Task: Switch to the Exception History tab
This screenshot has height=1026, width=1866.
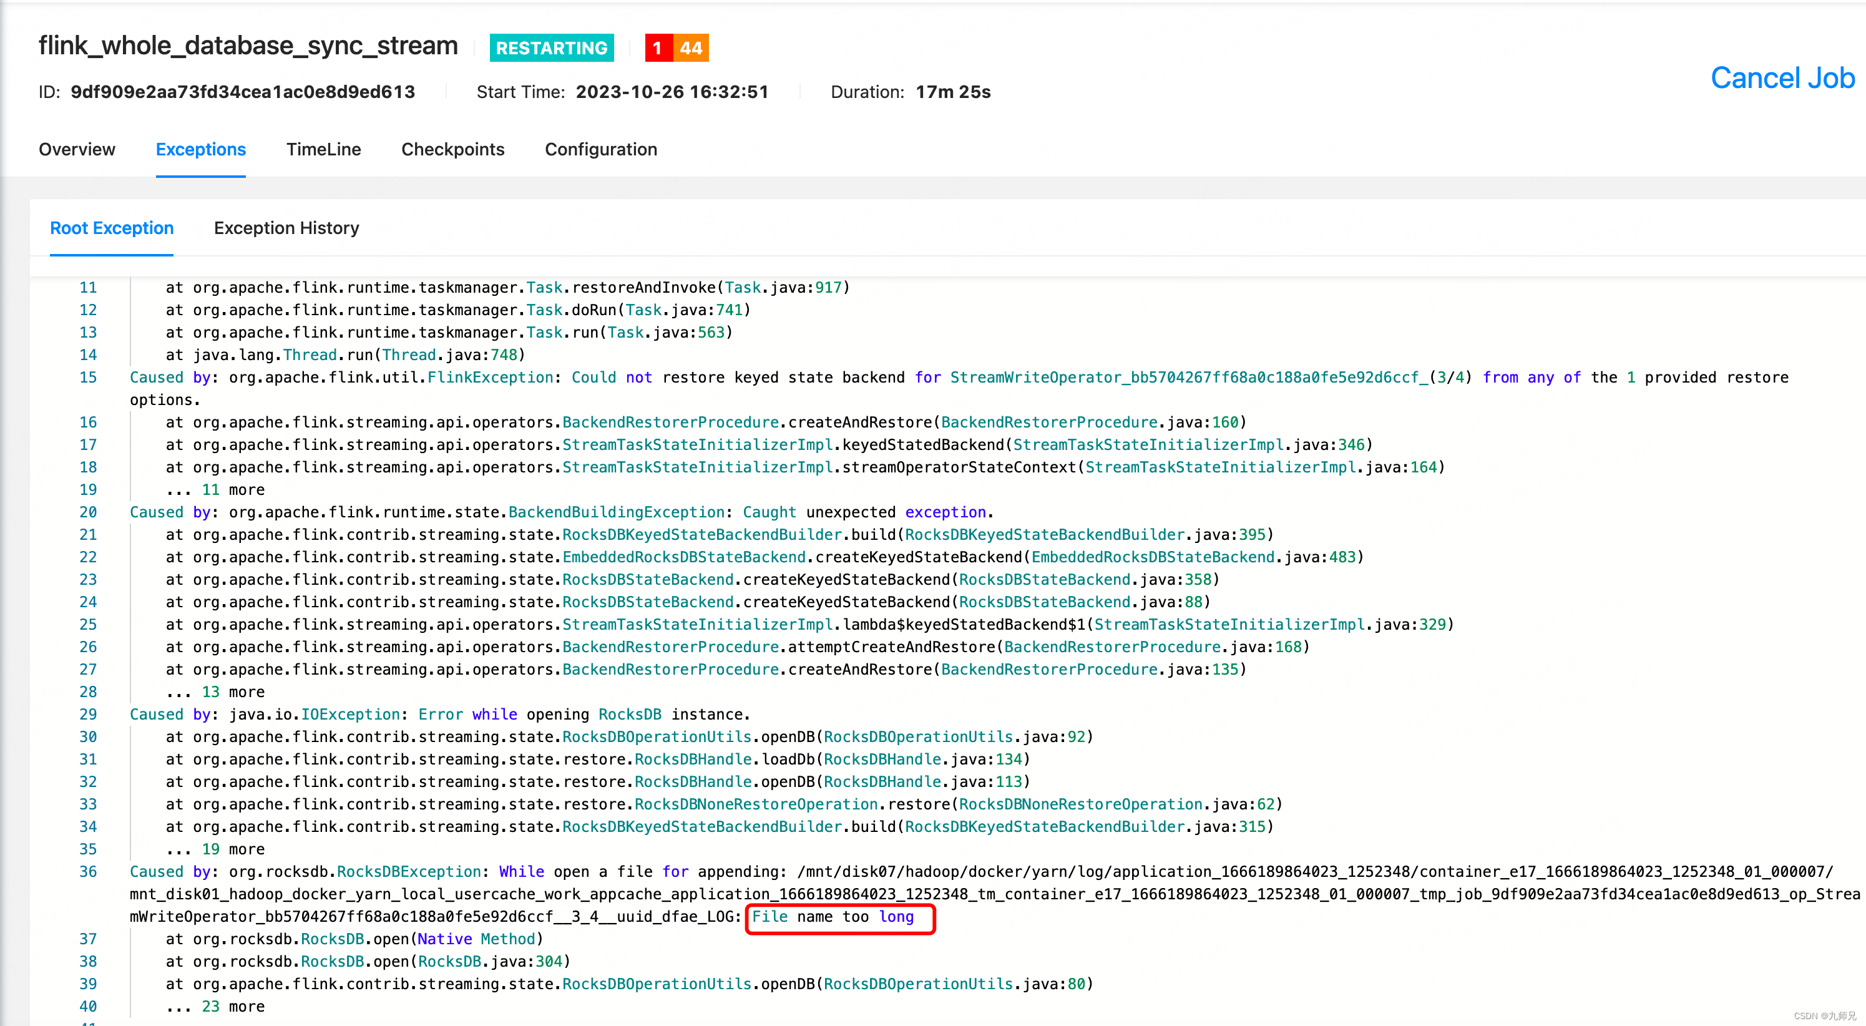Action: [x=286, y=228]
